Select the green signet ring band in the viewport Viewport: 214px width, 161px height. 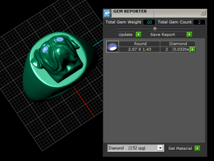click(34, 88)
